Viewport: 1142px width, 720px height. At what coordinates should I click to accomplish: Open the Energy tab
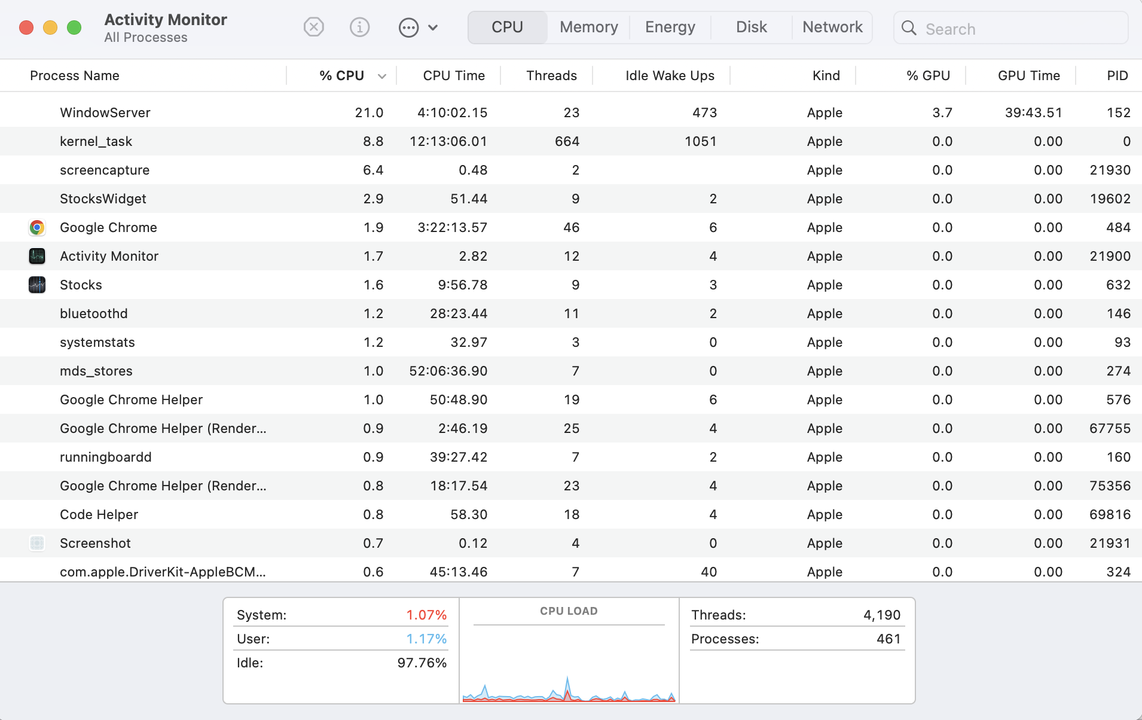tap(670, 28)
